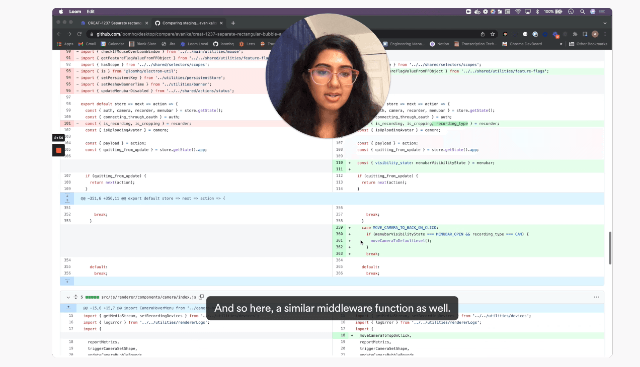Screen dimensions: 640x367
Task: Open the Jira bookmark
Action: tap(169, 44)
